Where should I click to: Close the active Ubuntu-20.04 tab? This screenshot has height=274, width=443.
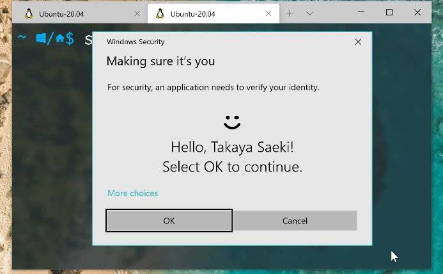point(268,13)
